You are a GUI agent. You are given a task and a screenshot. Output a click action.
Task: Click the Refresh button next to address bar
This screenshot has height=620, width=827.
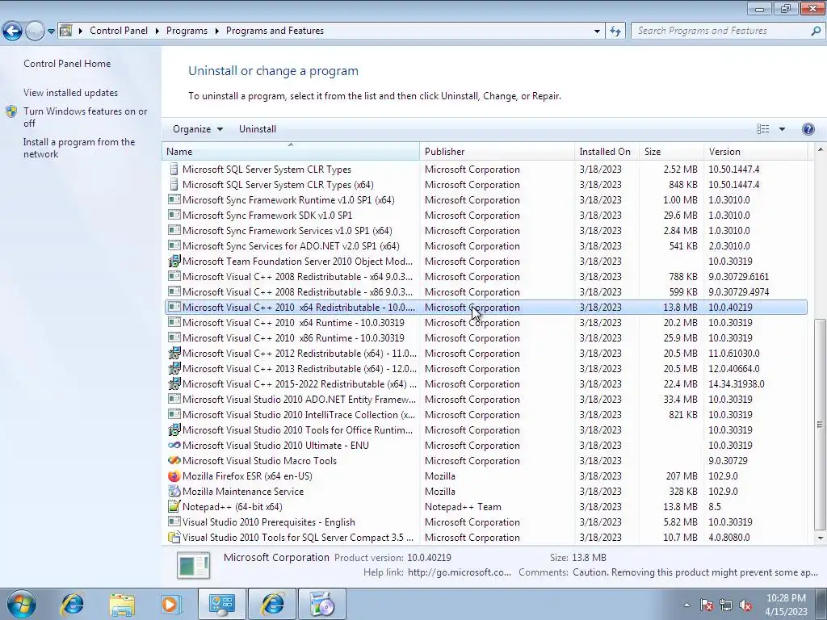pyautogui.click(x=615, y=31)
